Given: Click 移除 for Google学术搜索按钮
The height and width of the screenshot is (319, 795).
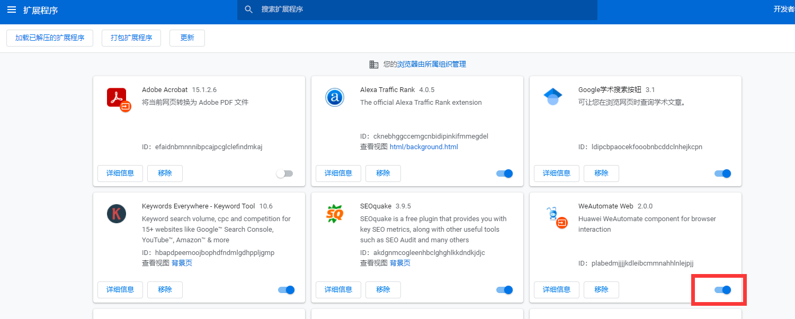Looking at the screenshot, I should 601,174.
